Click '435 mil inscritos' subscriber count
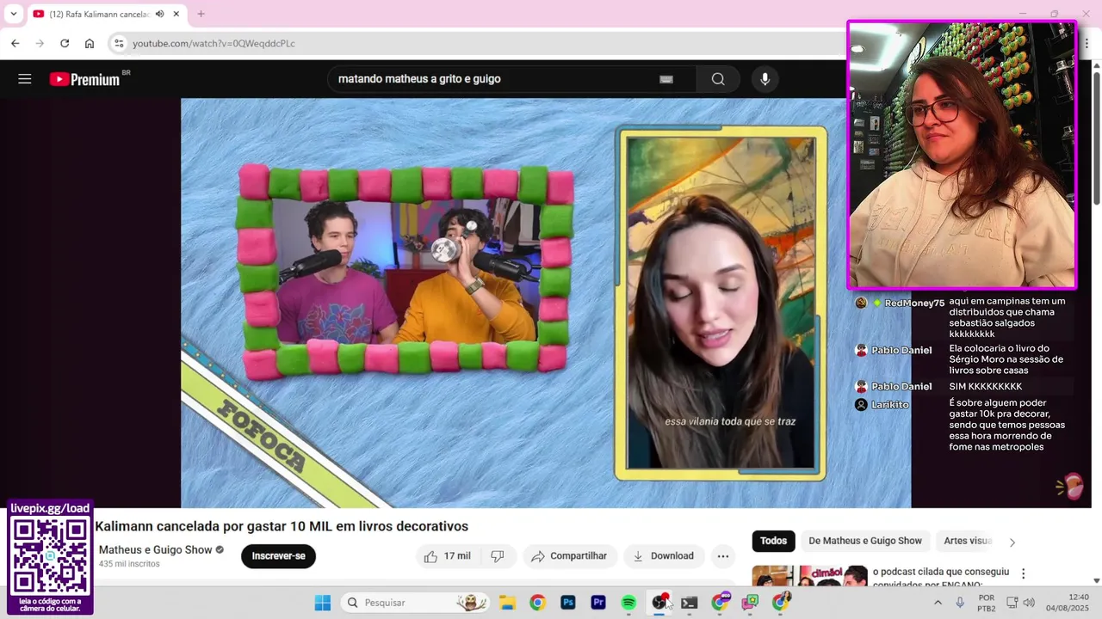 pos(129,564)
